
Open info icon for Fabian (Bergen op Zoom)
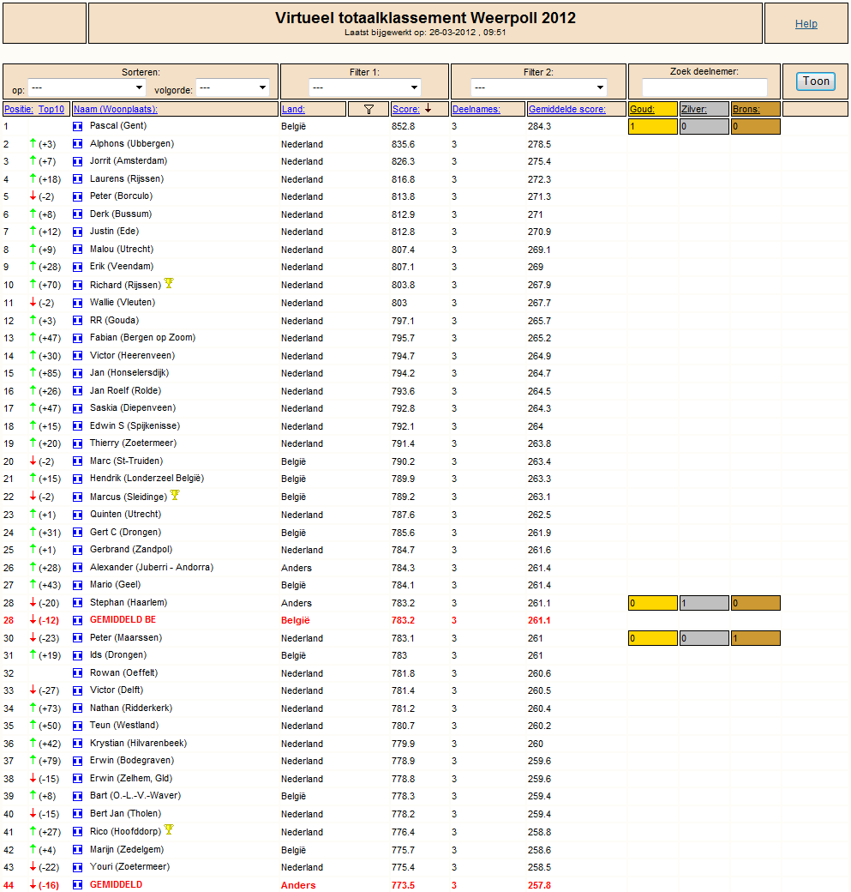pyautogui.click(x=77, y=339)
